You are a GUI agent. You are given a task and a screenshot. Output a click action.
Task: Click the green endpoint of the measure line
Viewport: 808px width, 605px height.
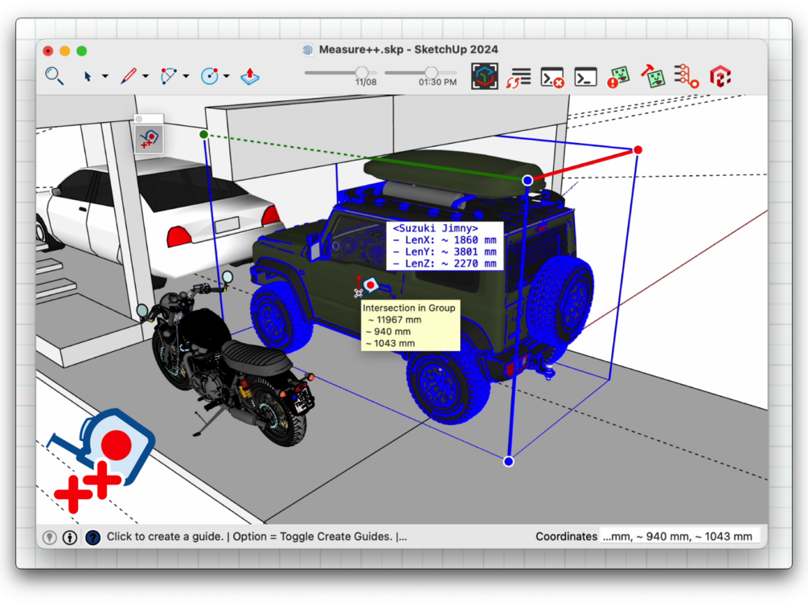[x=203, y=134]
